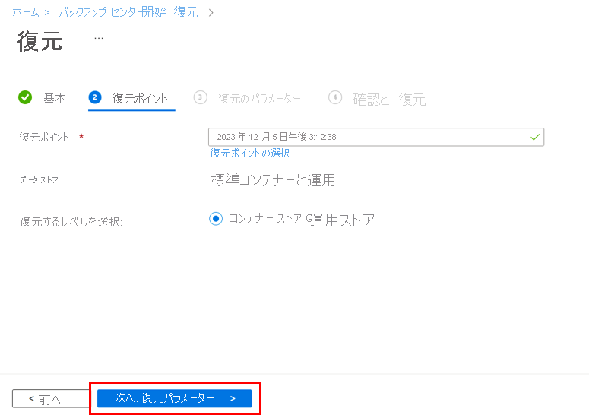Click the 復元ポイント date input field
The height and width of the screenshot is (418, 589).
(x=376, y=137)
